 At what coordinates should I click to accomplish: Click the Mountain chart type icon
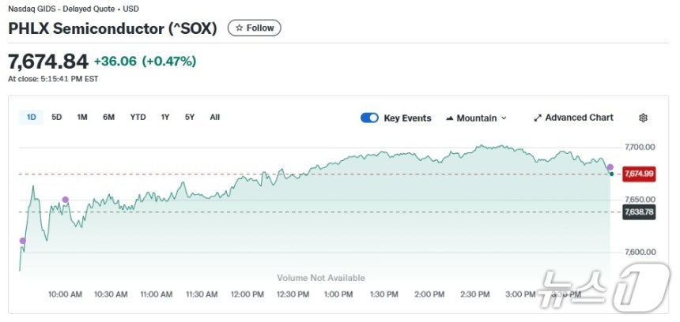pyautogui.click(x=450, y=118)
